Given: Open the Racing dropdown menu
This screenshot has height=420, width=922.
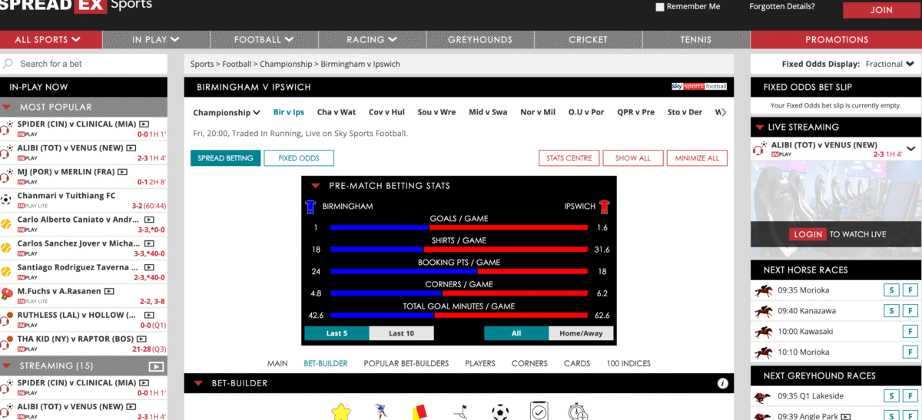Looking at the screenshot, I should tap(372, 39).
